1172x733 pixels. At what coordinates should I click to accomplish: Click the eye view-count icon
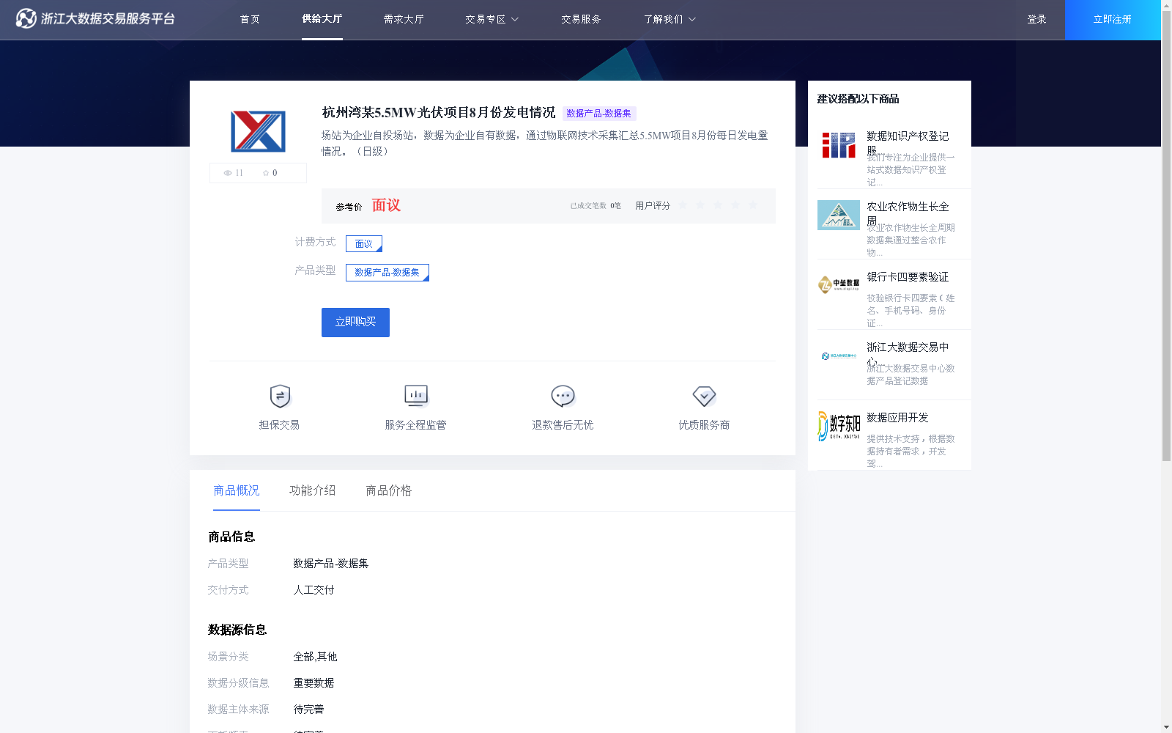228,173
